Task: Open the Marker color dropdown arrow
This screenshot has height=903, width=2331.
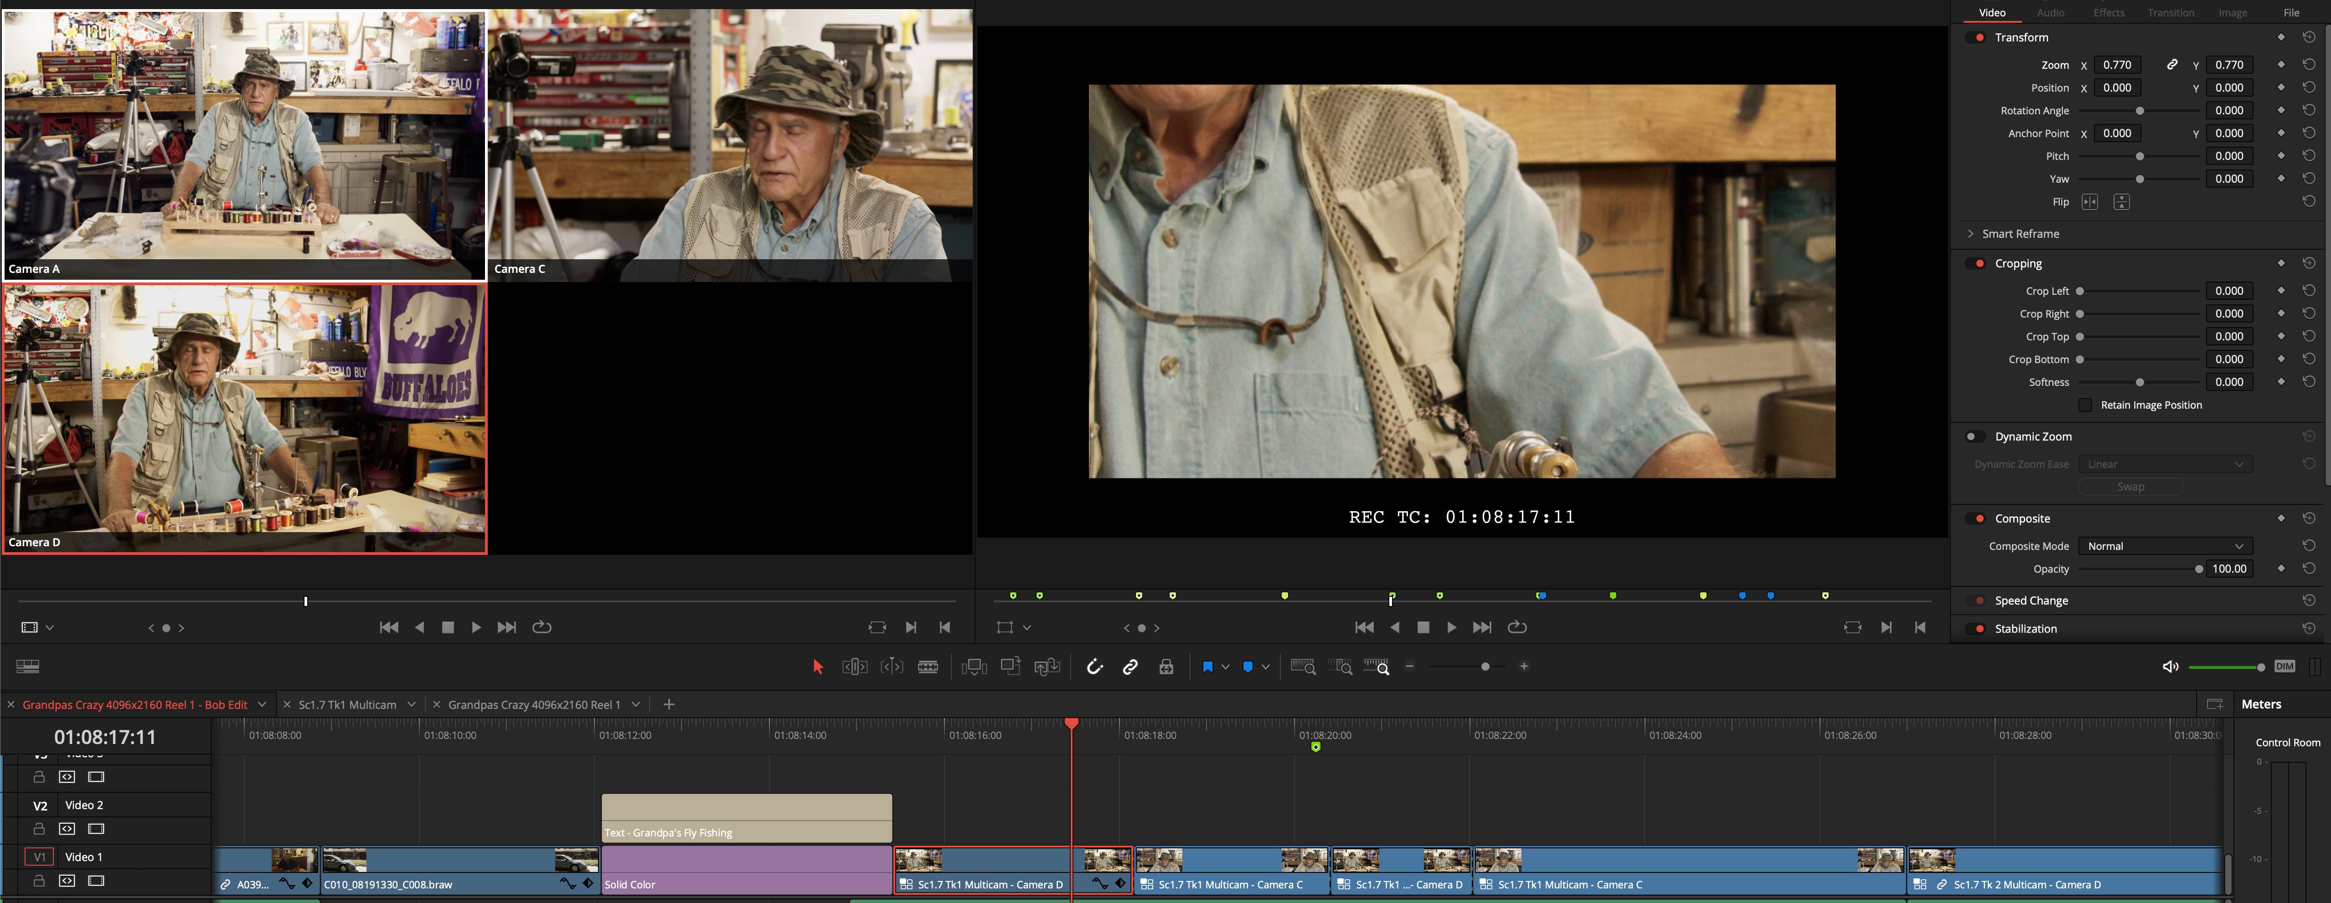Action: 1265,667
